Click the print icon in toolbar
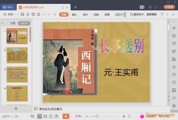 pos(33,15)
